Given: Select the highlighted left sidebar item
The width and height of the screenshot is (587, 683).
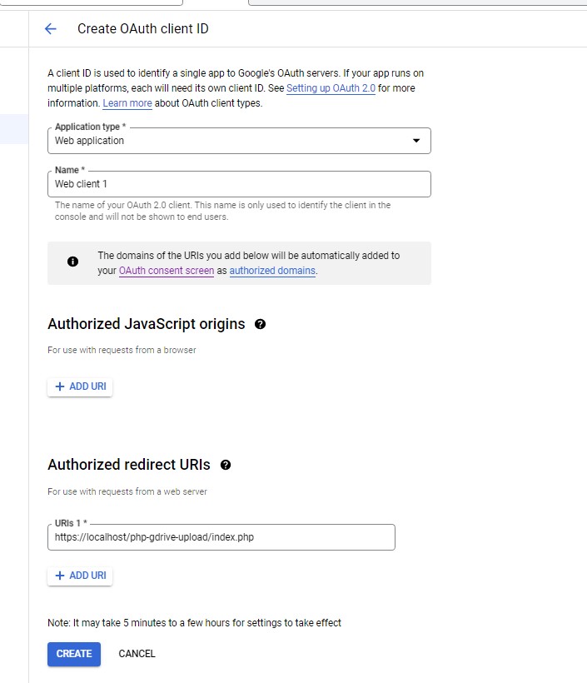Looking at the screenshot, I should 14,129.
